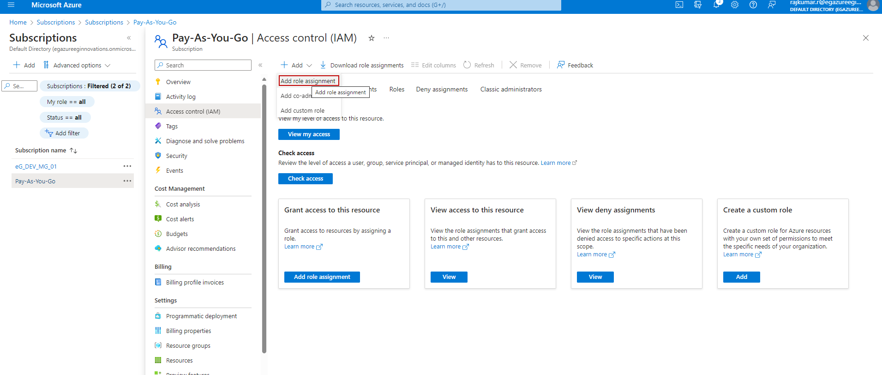Open more options for eG_DEV_MG_01

click(x=127, y=166)
